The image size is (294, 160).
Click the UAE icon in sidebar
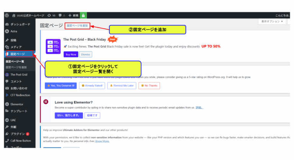[7, 120]
